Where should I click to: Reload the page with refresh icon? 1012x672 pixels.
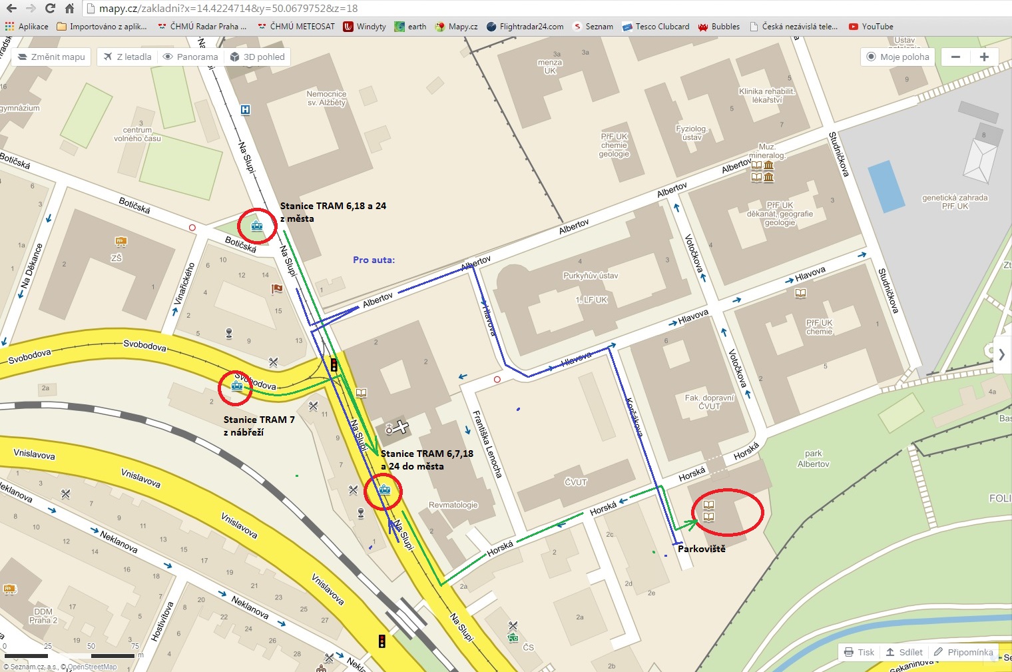[x=50, y=9]
